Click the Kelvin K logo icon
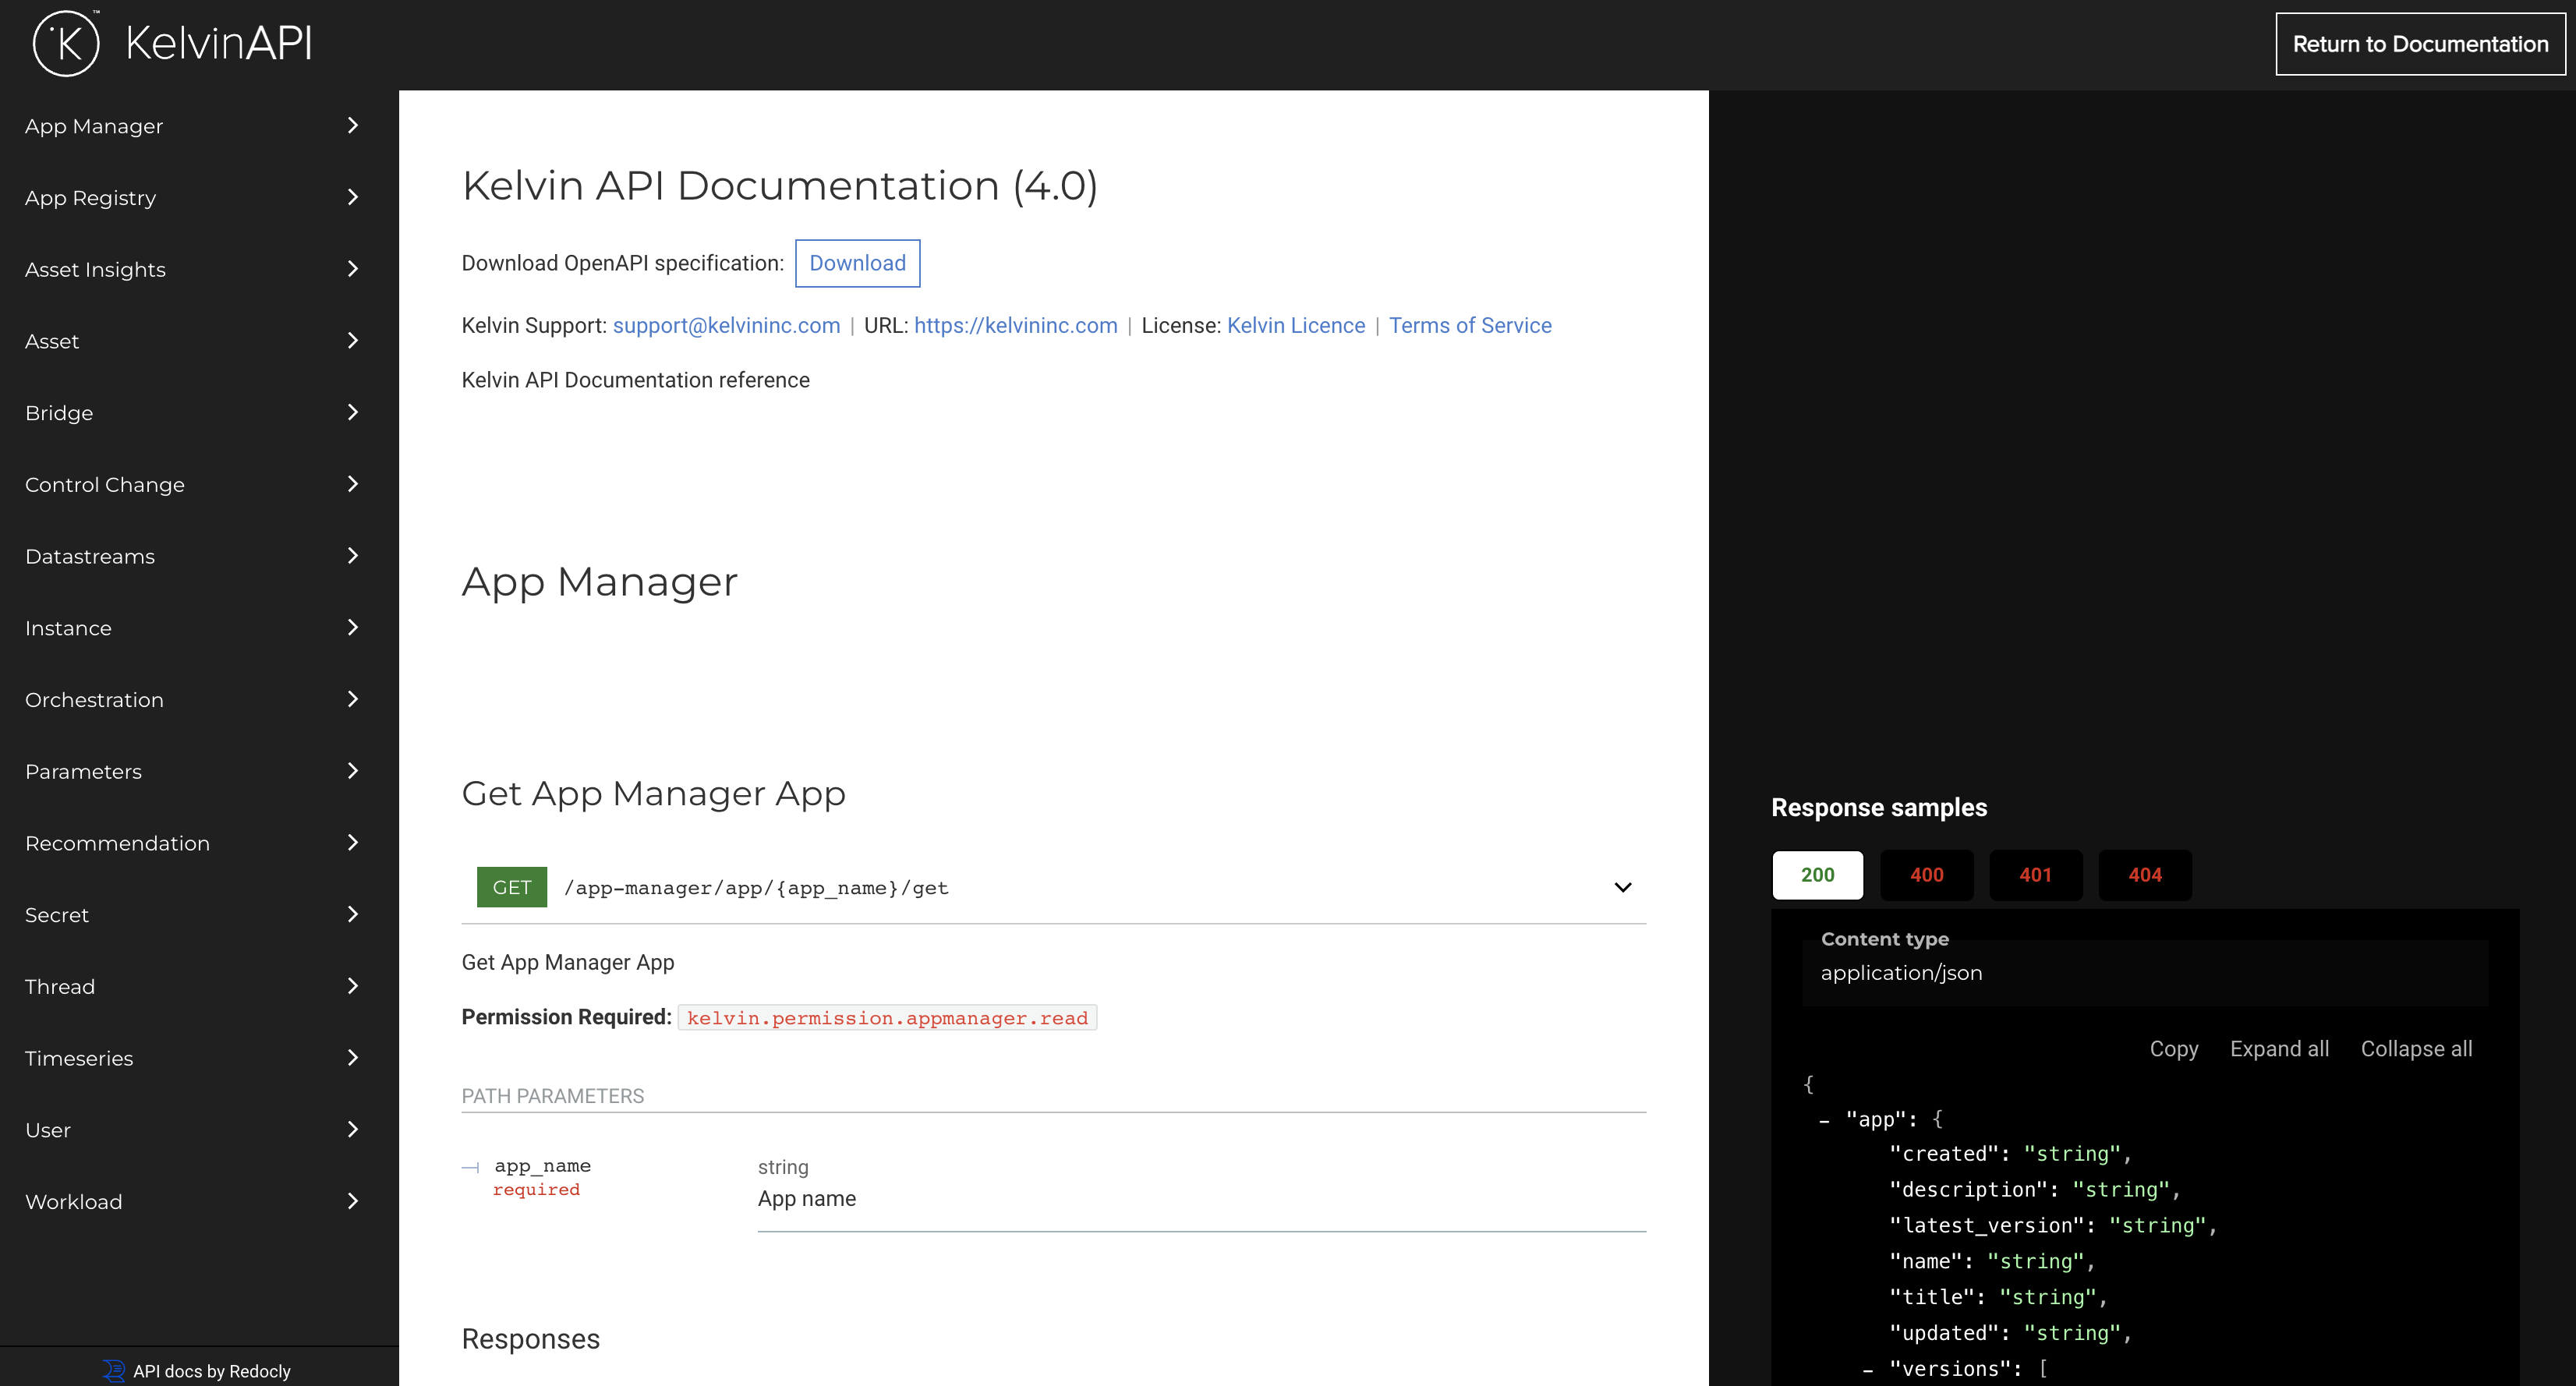 point(66,43)
